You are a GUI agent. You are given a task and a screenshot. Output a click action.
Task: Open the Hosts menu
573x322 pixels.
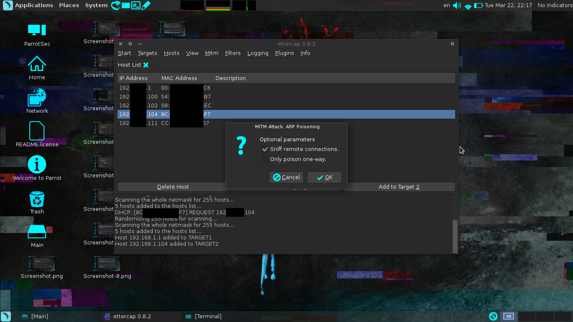pos(172,53)
